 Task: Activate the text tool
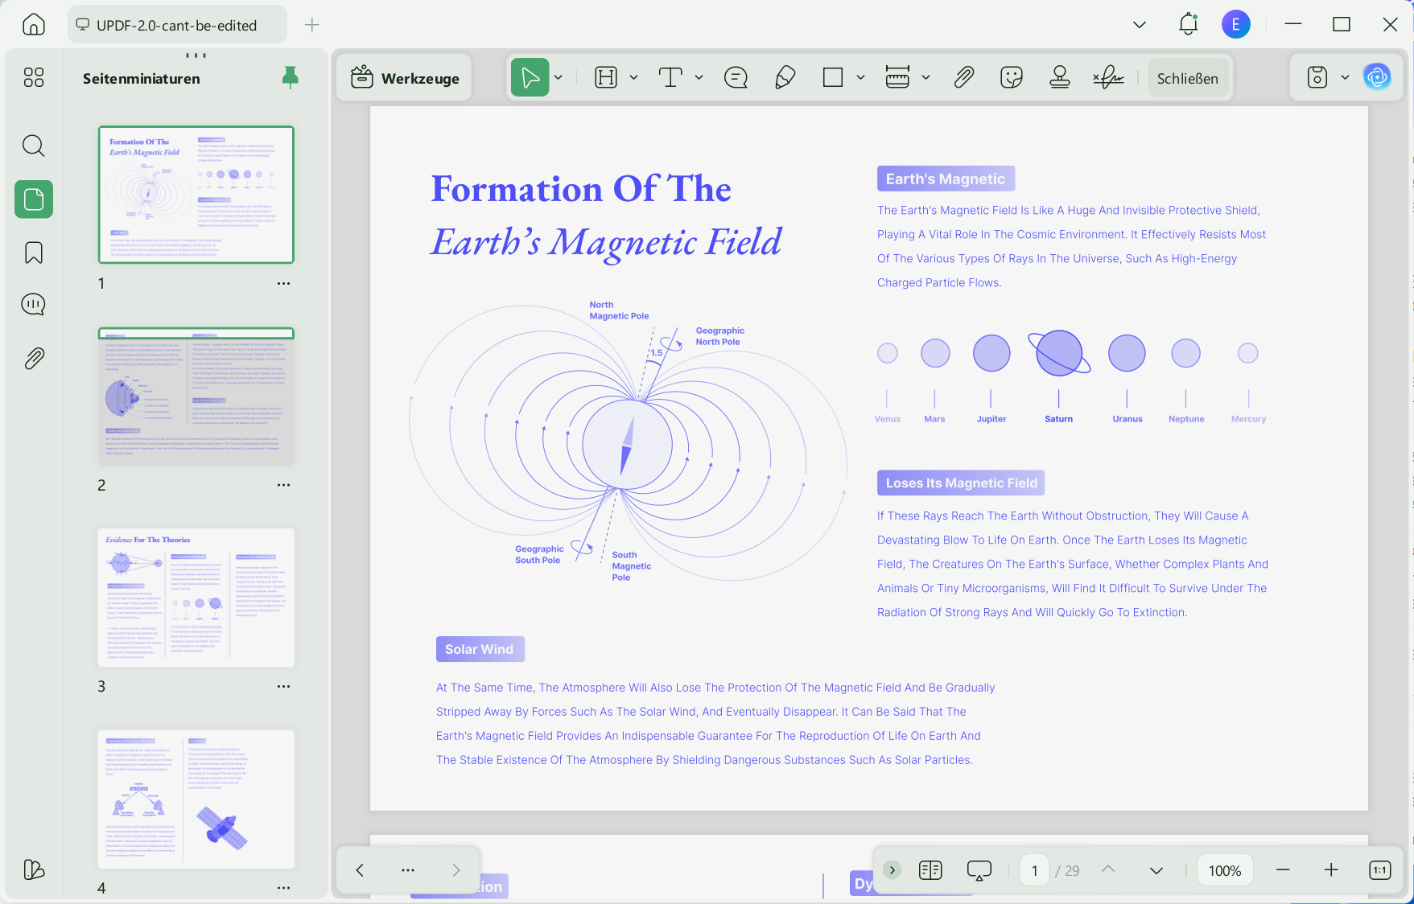tap(670, 77)
